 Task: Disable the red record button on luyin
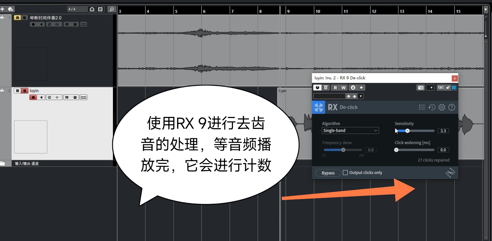point(33,97)
